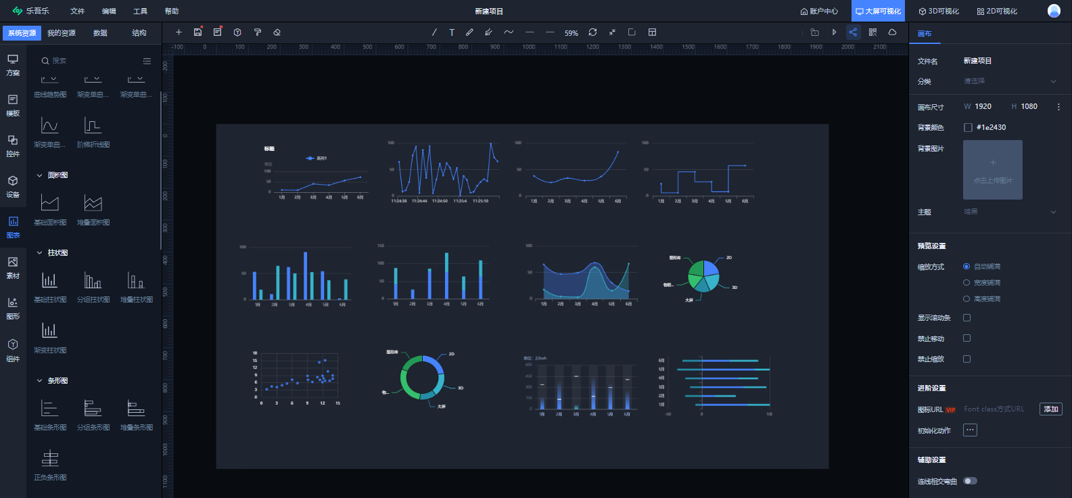
Task: Open the 模板 sidebar section
Action: 13,106
